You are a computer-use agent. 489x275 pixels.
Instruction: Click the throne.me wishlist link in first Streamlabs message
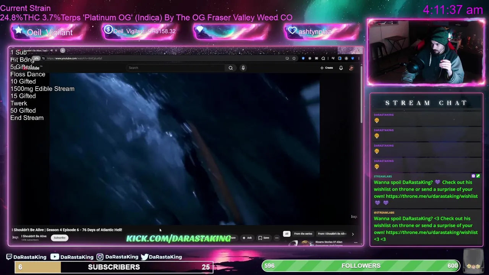coord(432,196)
